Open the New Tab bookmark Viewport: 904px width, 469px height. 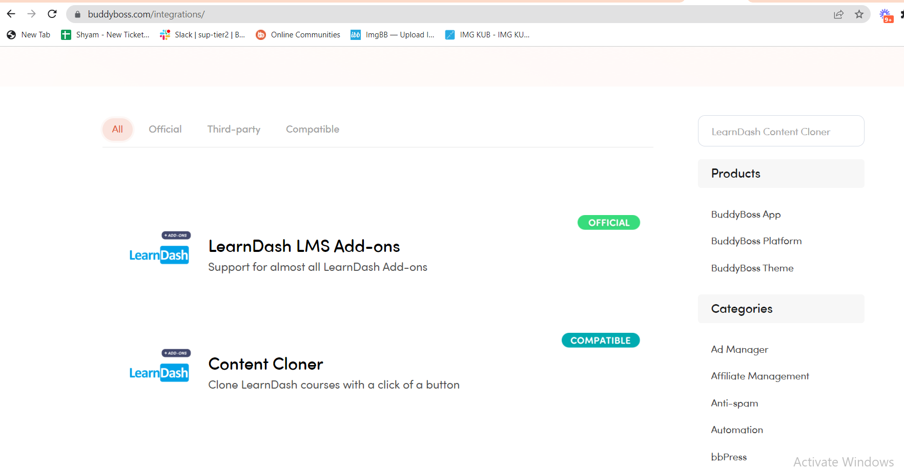pyautogui.click(x=29, y=35)
